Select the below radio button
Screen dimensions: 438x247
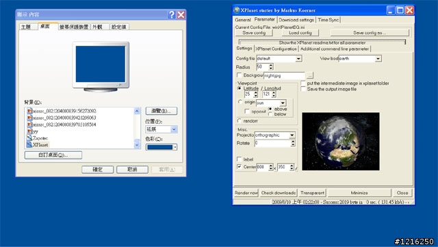pos(270,114)
